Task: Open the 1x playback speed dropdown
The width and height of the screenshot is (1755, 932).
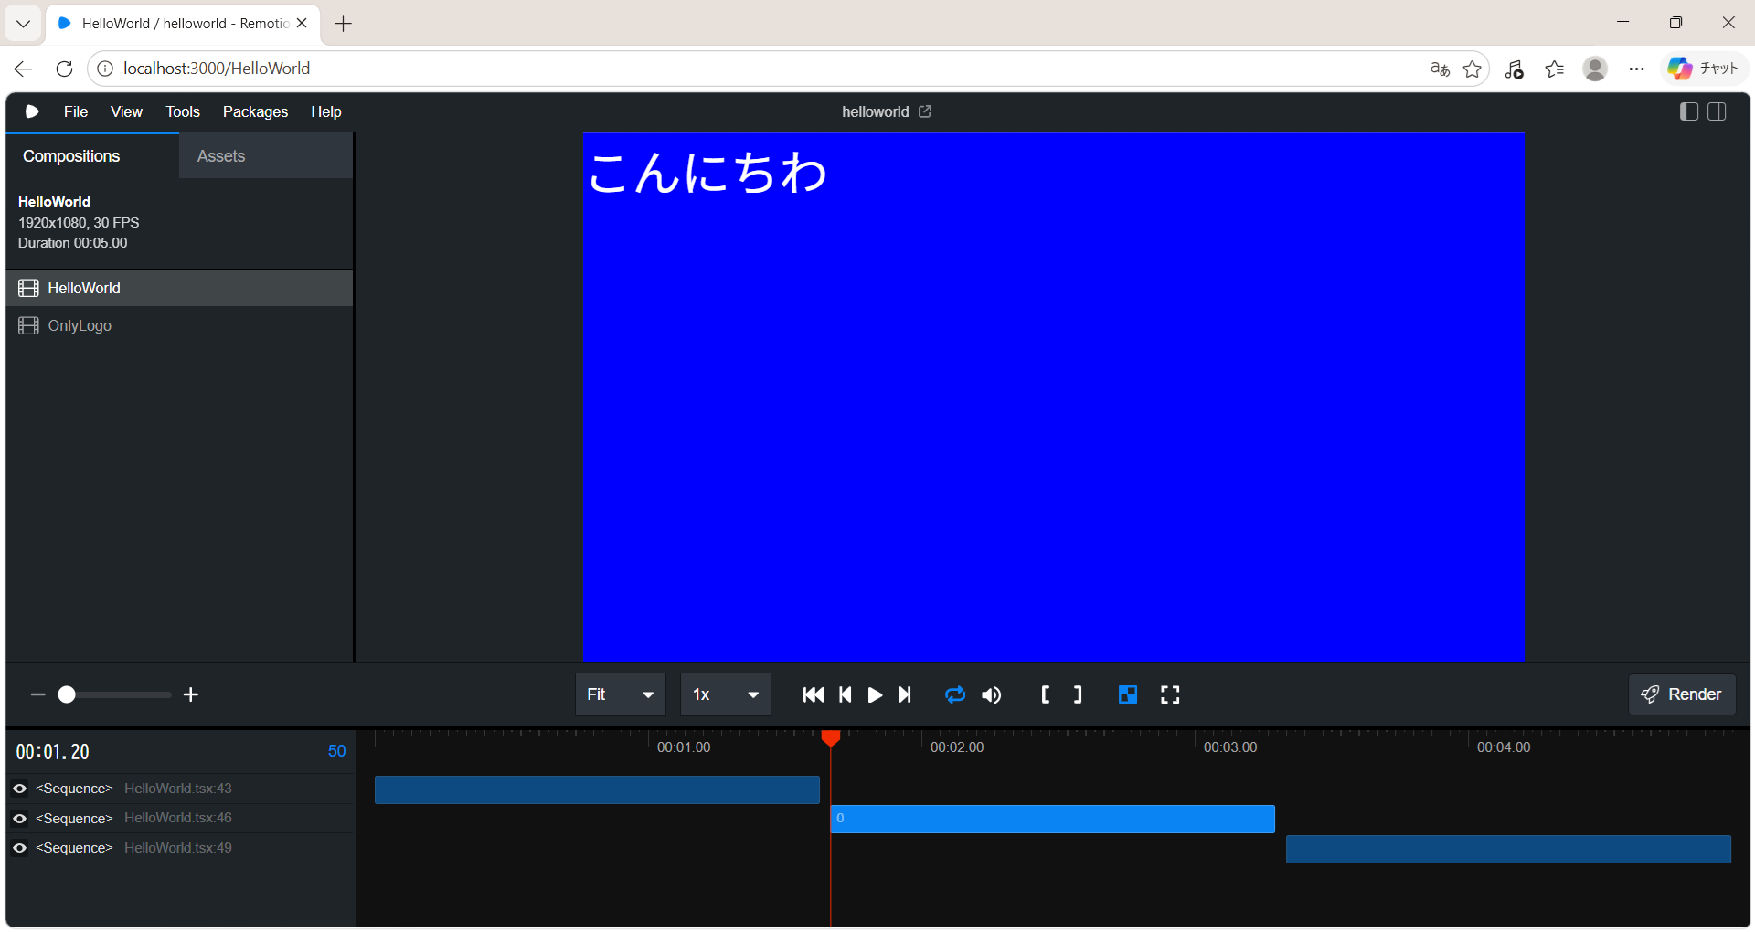Action: pyautogui.click(x=726, y=695)
